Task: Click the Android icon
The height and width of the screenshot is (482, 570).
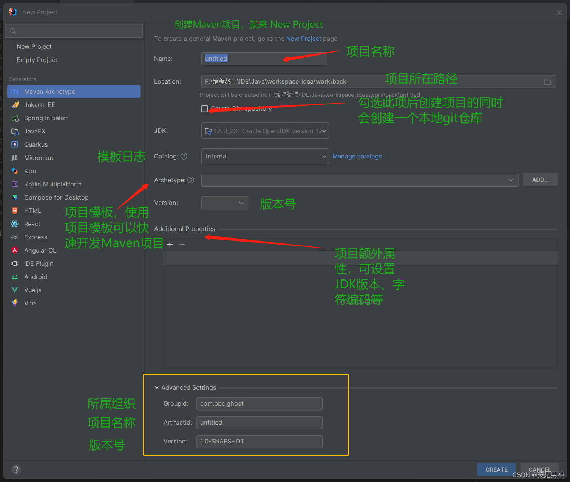Action: point(15,277)
